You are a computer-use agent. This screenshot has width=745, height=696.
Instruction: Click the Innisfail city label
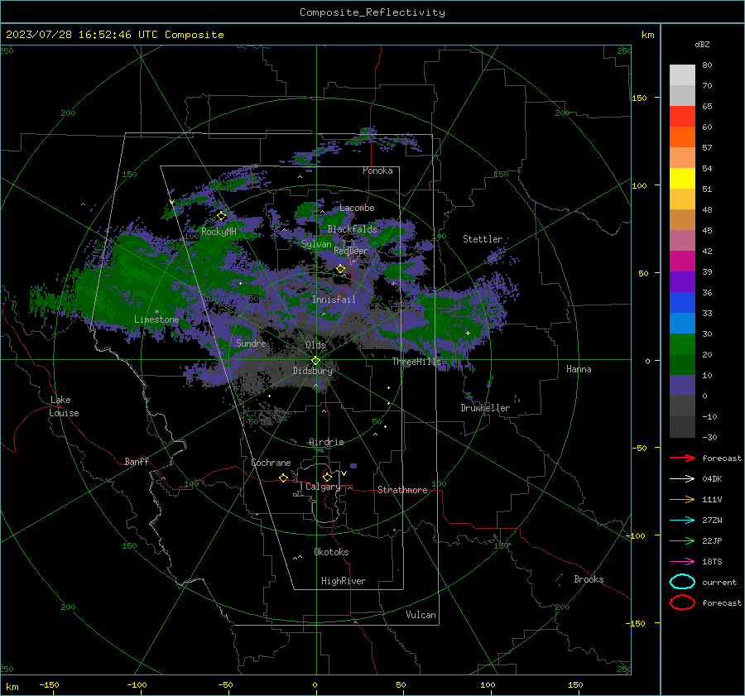pyautogui.click(x=334, y=300)
